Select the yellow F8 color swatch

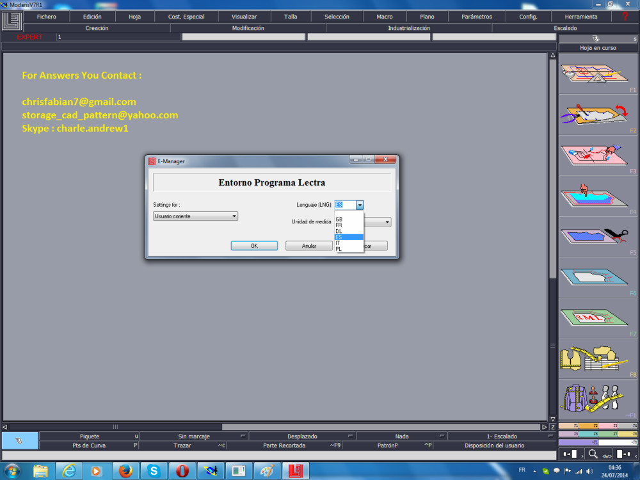tap(627, 434)
